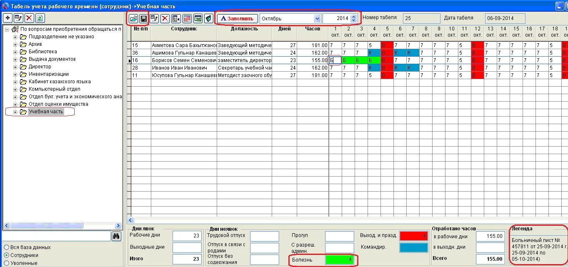Screen dimensions: 568x267
Task: Click Ашимова's blue 'К' cell for 4 окт.
Action: (x=374, y=52)
